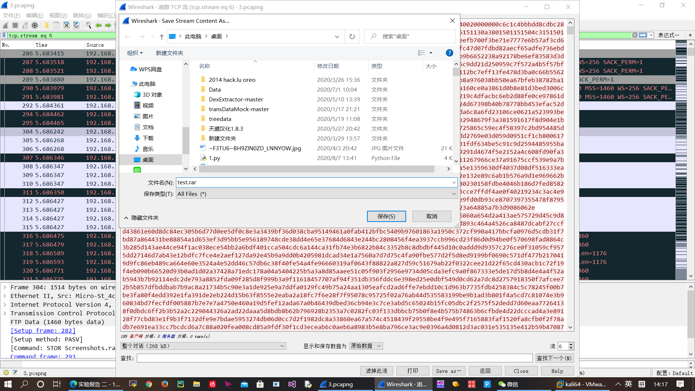
Task: Click the stop capture square icon
Action: pos(15,25)
